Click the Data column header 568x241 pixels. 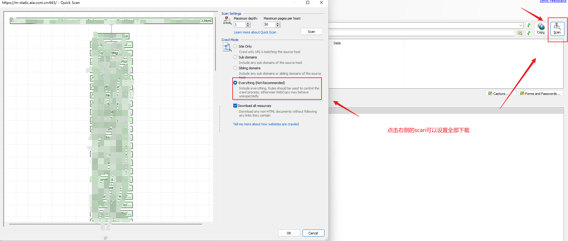[x=337, y=43]
